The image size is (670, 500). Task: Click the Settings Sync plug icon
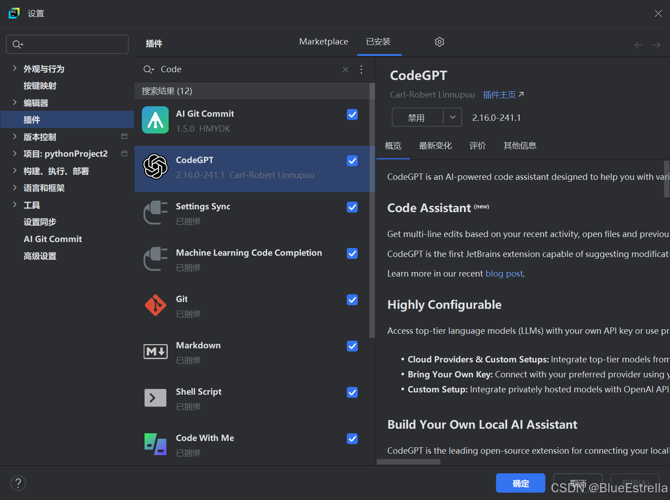[x=155, y=213]
